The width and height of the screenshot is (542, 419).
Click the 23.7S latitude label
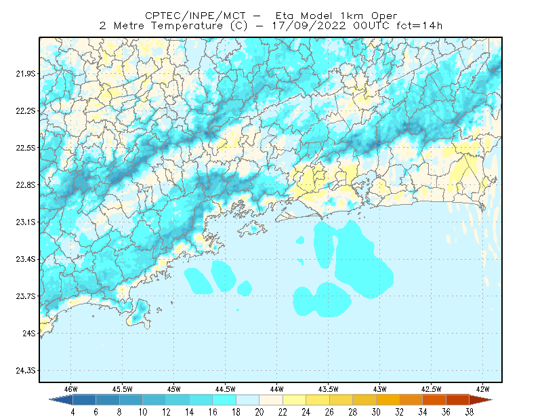26,296
